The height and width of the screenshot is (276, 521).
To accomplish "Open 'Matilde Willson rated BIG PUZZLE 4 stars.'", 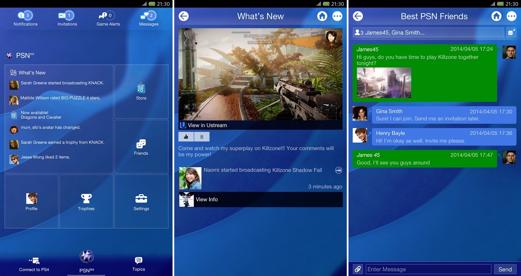I will (x=55, y=99).
